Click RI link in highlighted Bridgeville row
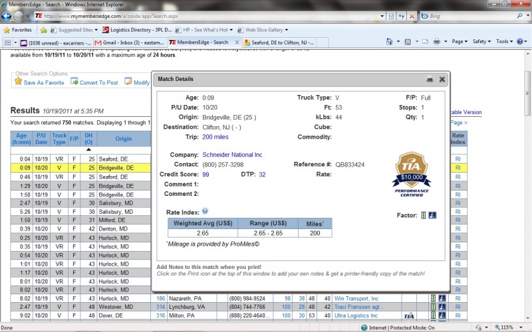 (458, 168)
